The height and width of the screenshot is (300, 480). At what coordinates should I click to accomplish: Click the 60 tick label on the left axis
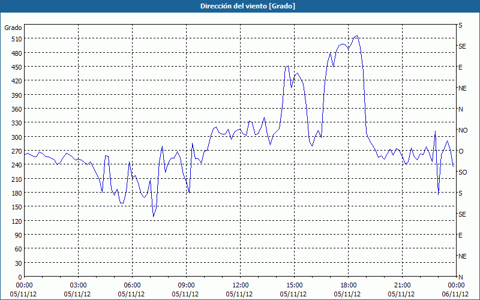point(19,249)
